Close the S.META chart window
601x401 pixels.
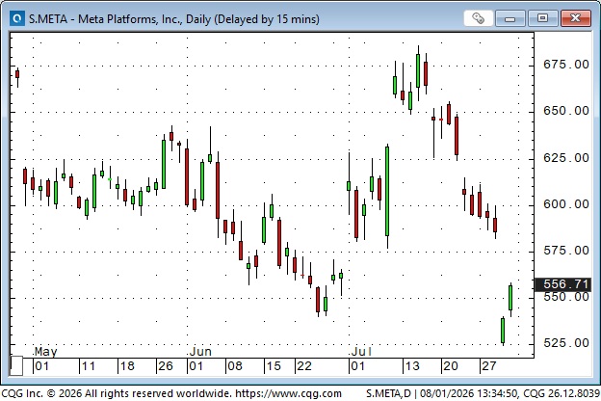[575, 18]
